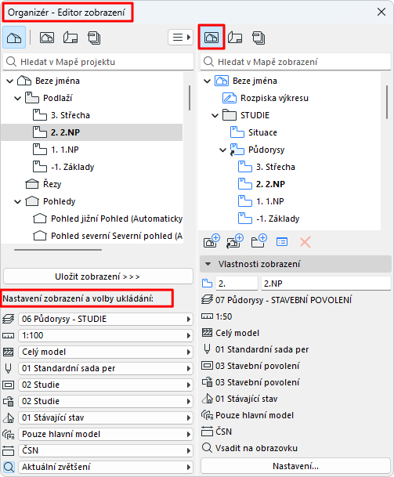Click the view name field containing 2.NP
Image resolution: width=394 pixels, height=477 pixels.
click(326, 284)
